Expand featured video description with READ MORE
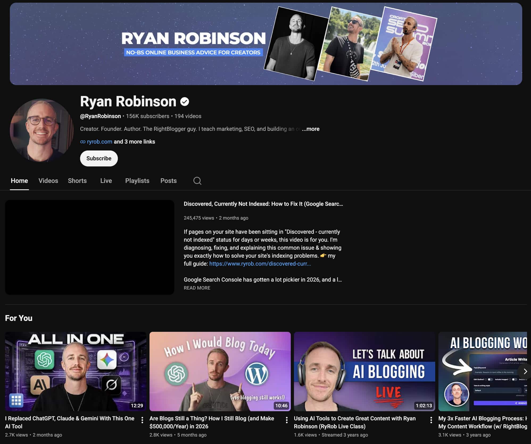Image resolution: width=531 pixels, height=444 pixels. coord(197,288)
